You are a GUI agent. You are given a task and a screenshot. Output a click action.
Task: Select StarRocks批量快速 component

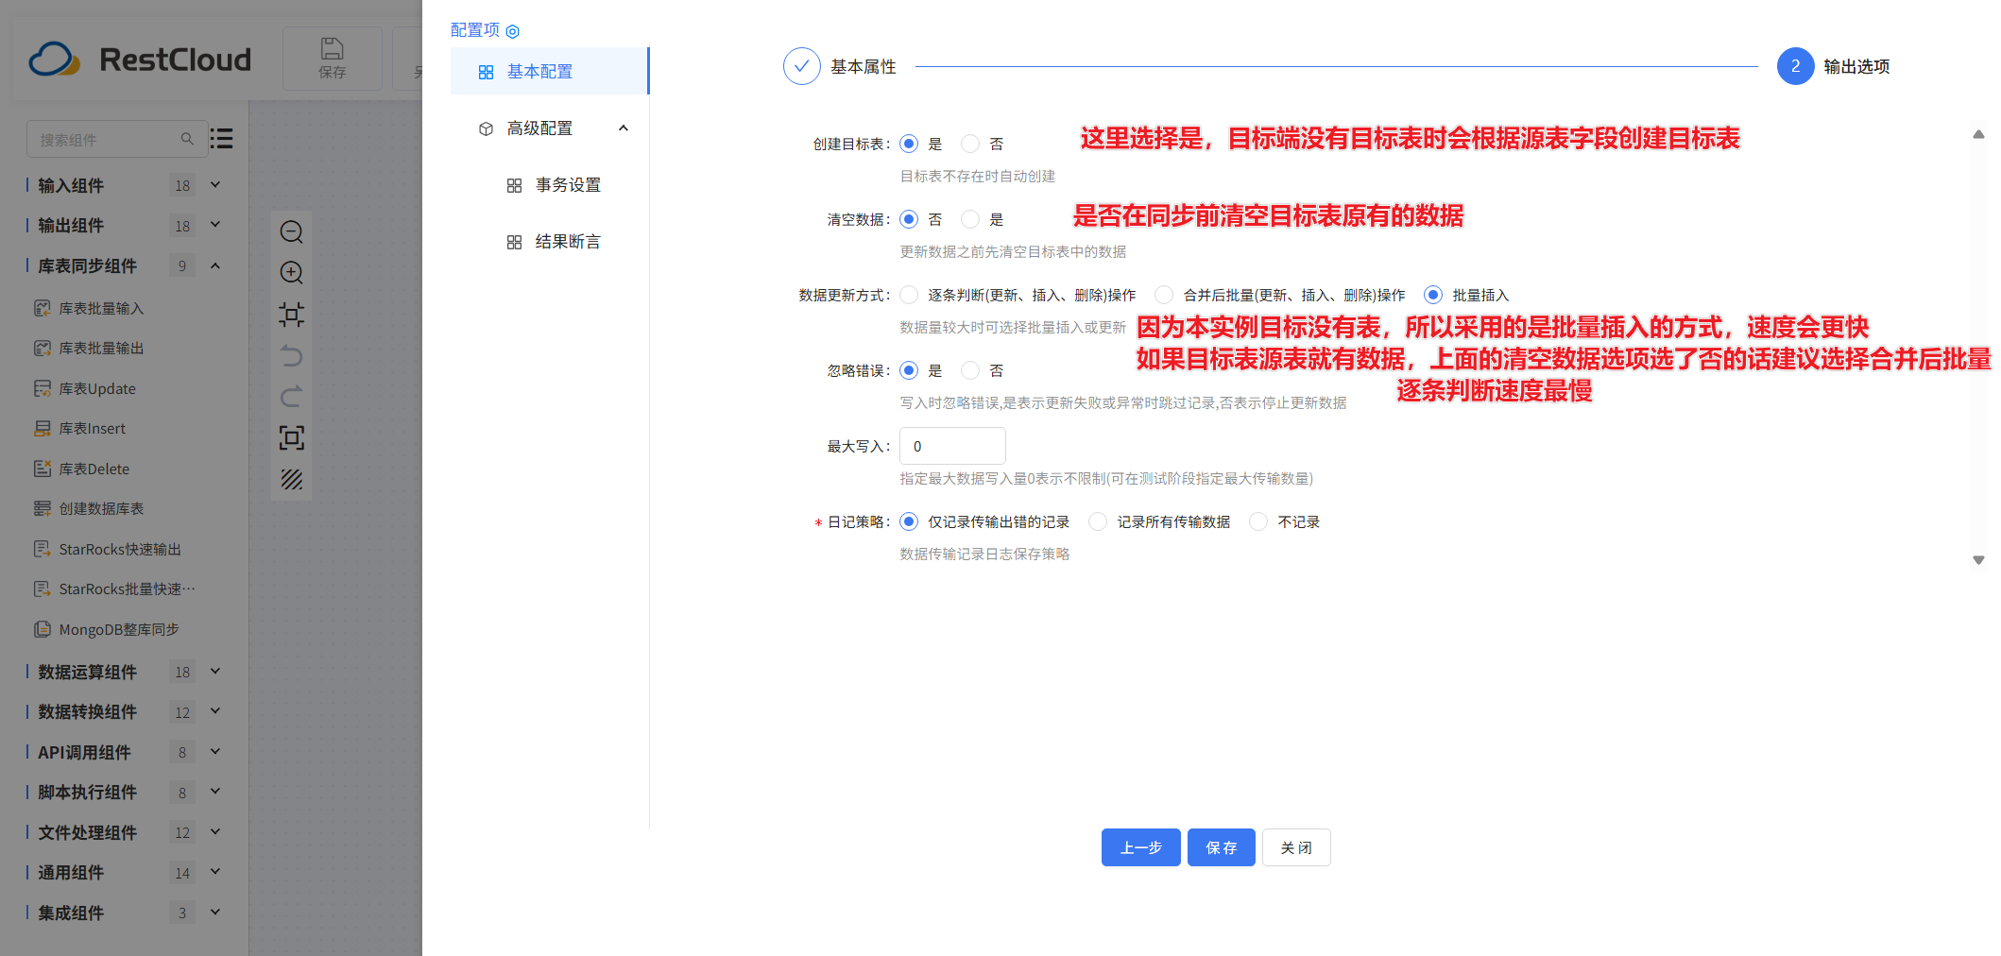point(115,589)
